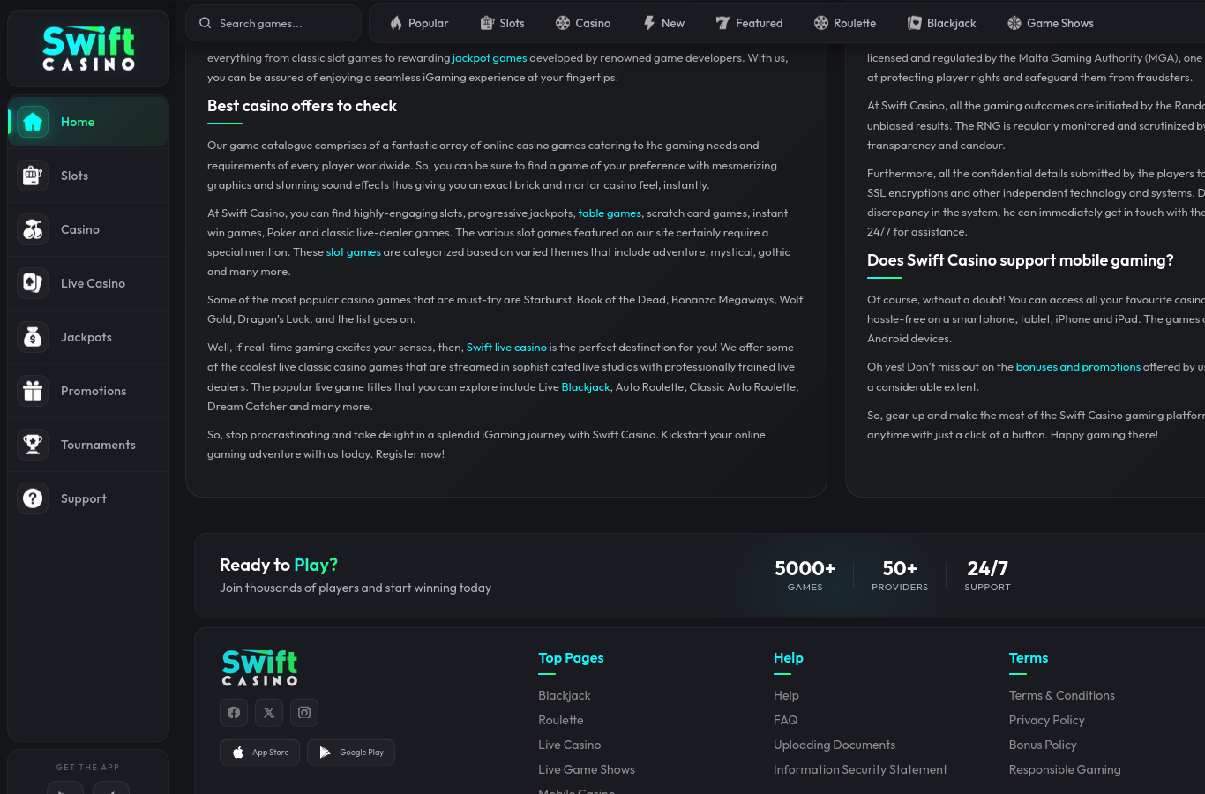Open the Game Shows category tab
The height and width of the screenshot is (794, 1205).
tap(1051, 23)
